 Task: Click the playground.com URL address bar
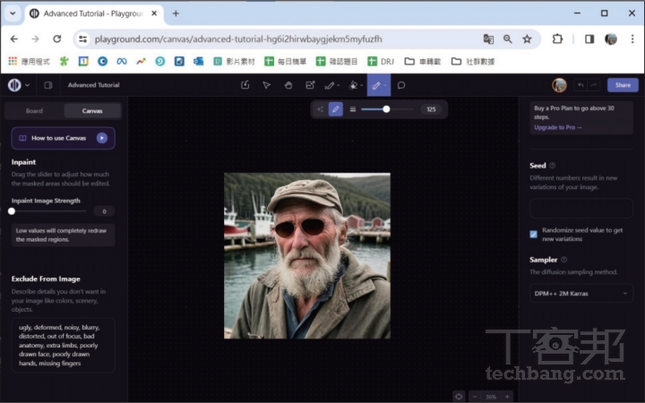238,39
